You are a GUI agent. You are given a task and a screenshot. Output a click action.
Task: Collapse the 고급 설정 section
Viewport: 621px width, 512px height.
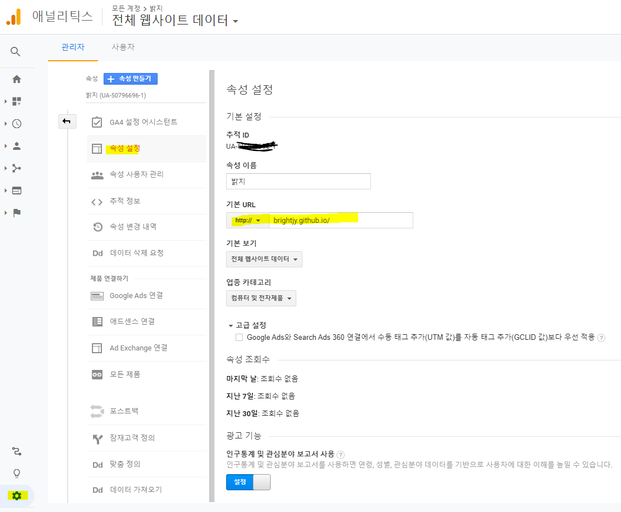(x=247, y=325)
